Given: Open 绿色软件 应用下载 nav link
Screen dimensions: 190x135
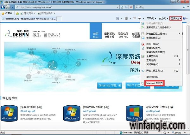Looking at the screenshot, I should [123, 35].
